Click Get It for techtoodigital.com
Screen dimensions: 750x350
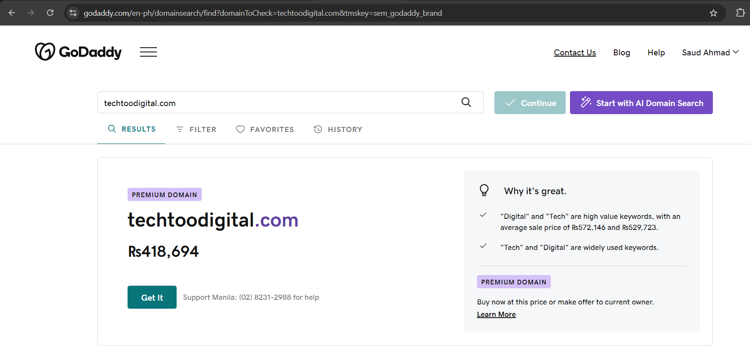click(152, 297)
